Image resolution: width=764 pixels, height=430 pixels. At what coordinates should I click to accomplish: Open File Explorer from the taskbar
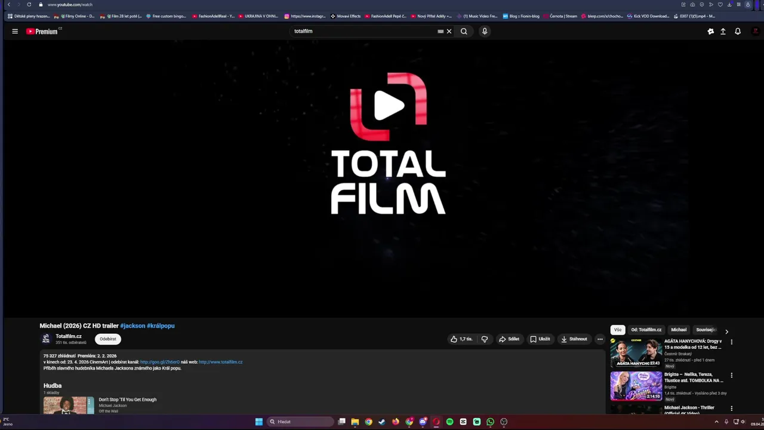pos(355,422)
